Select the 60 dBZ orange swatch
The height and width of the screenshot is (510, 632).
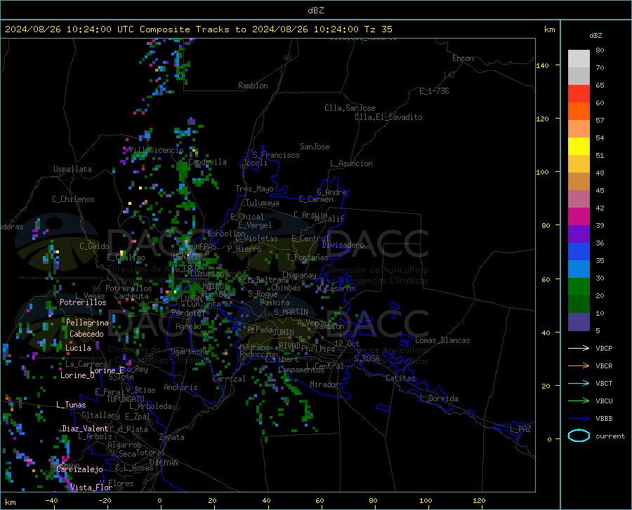pyautogui.click(x=579, y=112)
